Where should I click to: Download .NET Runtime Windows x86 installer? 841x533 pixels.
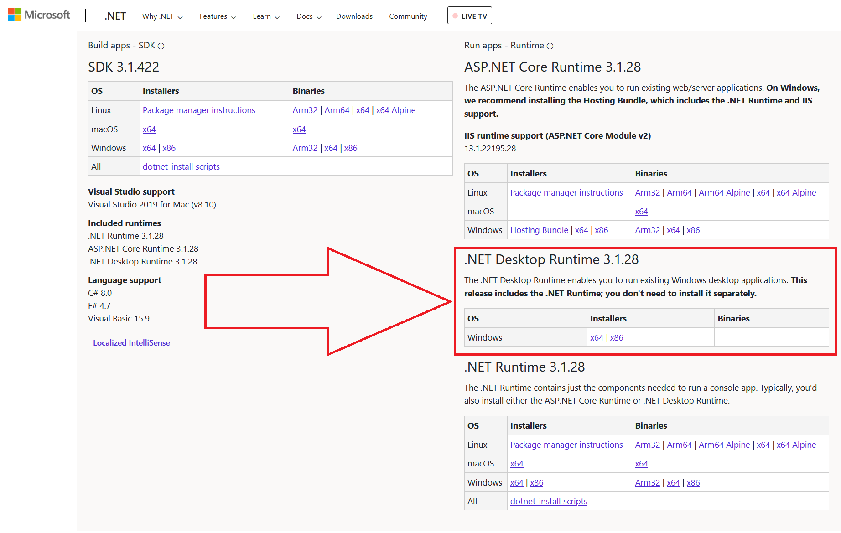pos(537,483)
